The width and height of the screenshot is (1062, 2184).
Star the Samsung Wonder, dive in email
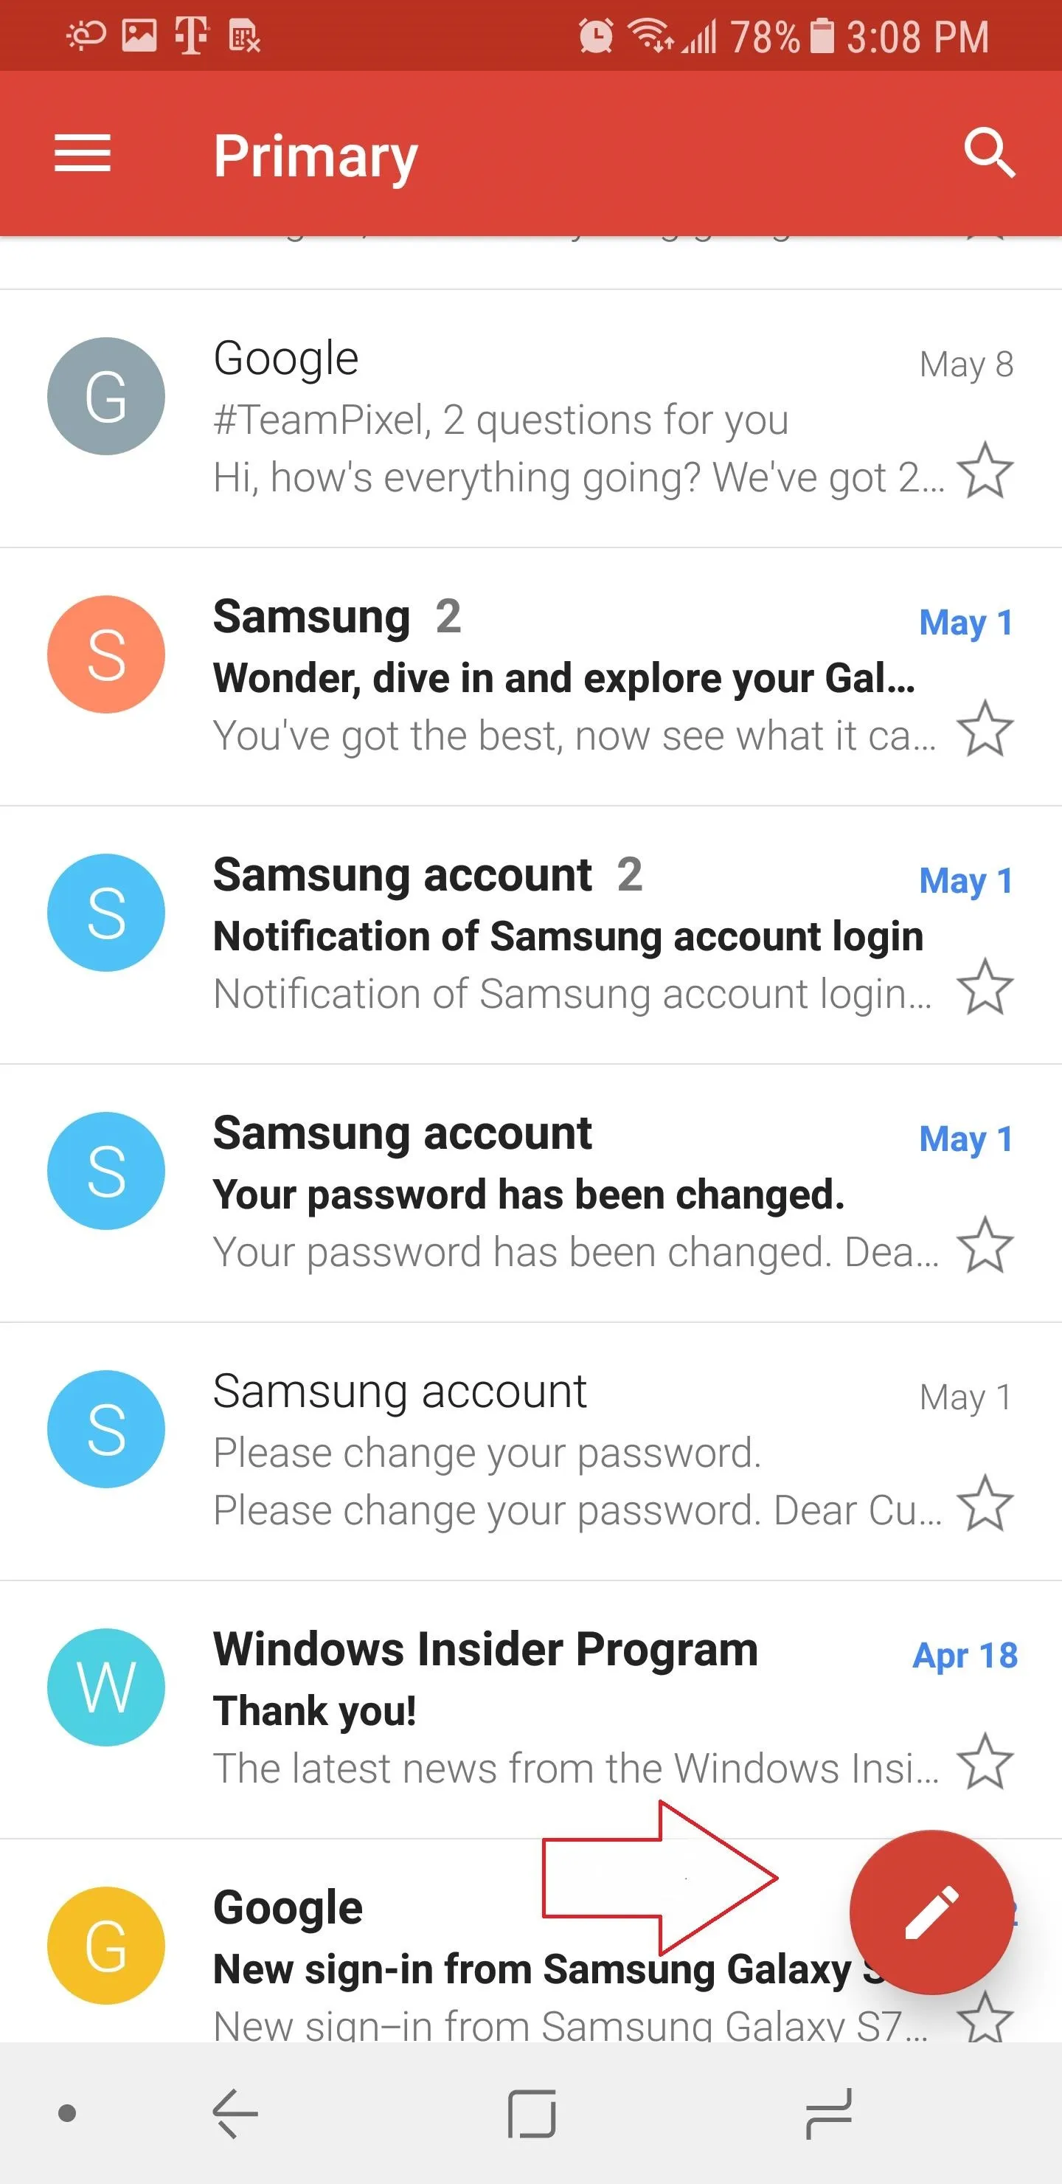[985, 728]
